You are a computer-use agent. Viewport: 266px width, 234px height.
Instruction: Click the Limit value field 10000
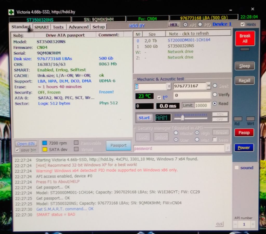click(203, 106)
